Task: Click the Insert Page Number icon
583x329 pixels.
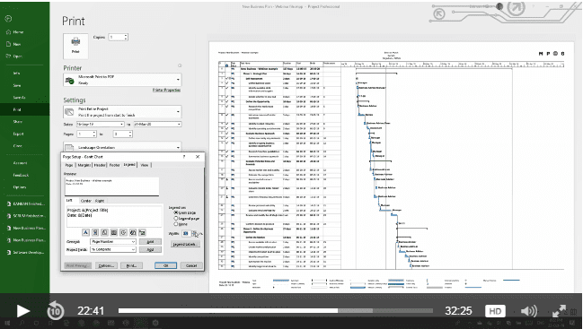Action: 95,232
